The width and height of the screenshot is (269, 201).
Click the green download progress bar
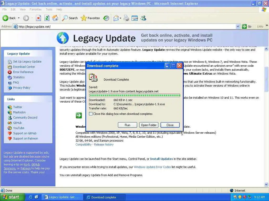click(x=134, y=95)
